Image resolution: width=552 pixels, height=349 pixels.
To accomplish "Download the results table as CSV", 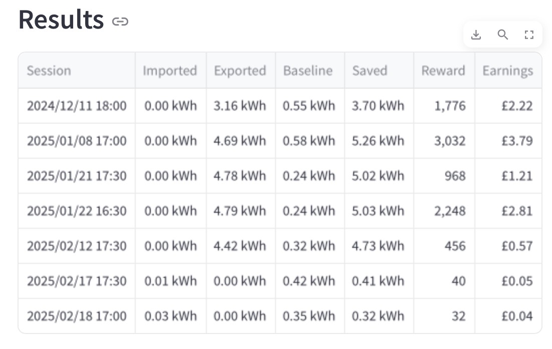I will click(476, 35).
